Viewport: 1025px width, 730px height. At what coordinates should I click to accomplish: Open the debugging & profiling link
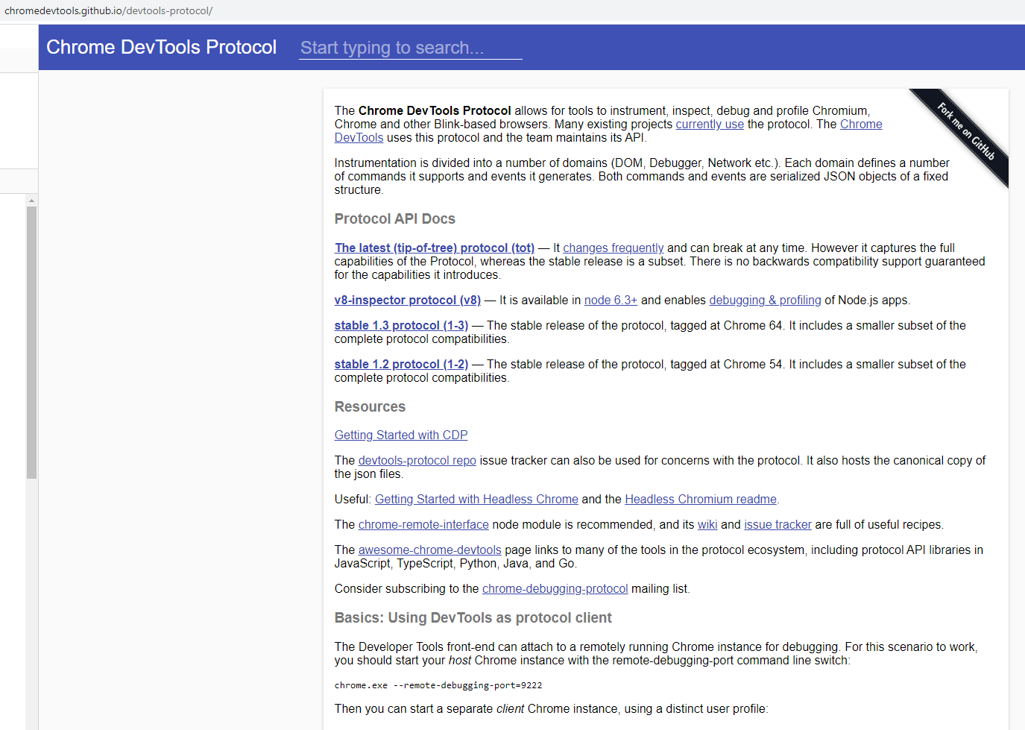765,301
